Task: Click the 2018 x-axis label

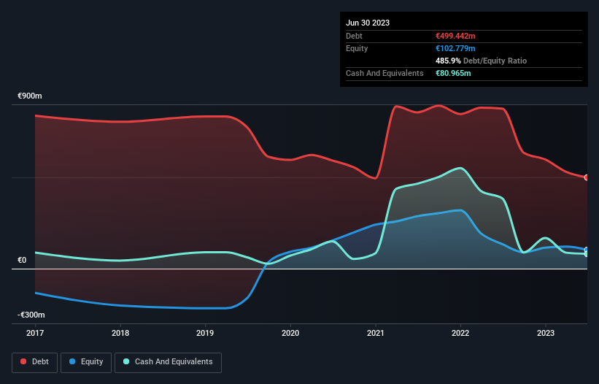Action: [120, 333]
